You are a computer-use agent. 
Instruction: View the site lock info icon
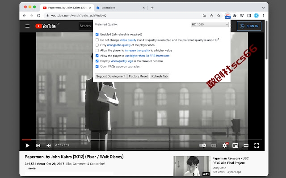(47, 16)
